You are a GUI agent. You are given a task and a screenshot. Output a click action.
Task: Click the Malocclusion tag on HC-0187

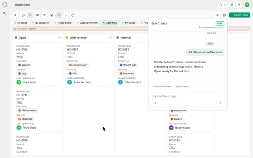(78, 65)
